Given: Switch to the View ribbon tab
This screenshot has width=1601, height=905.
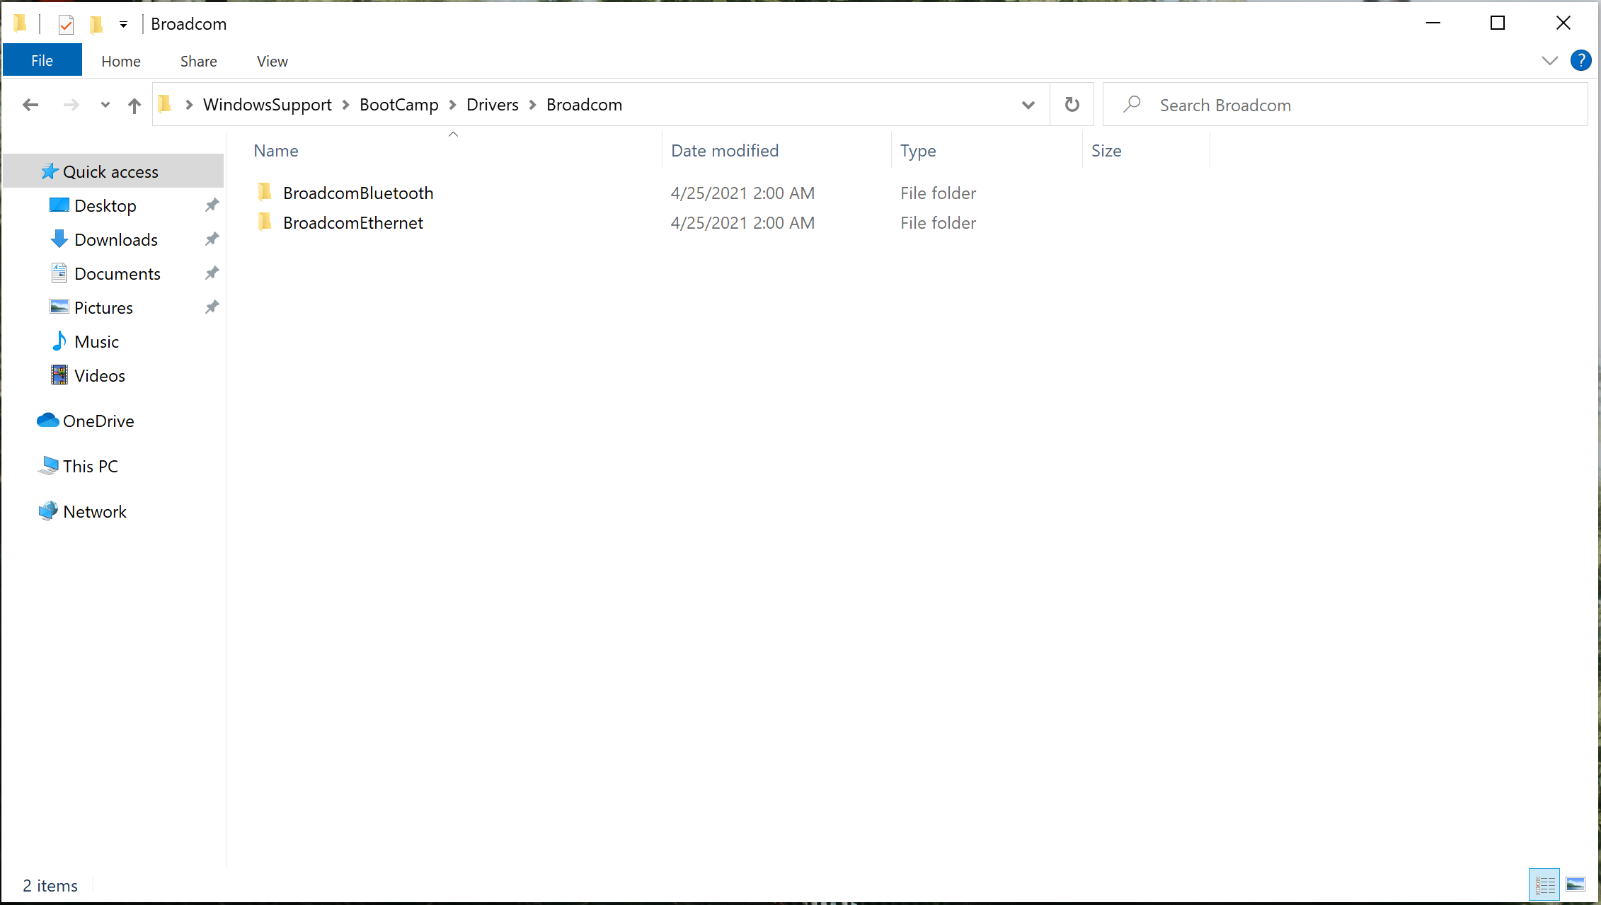Looking at the screenshot, I should 272,61.
